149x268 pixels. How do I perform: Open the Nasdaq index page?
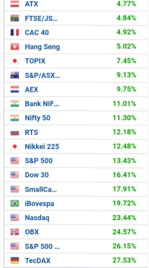click(x=37, y=218)
